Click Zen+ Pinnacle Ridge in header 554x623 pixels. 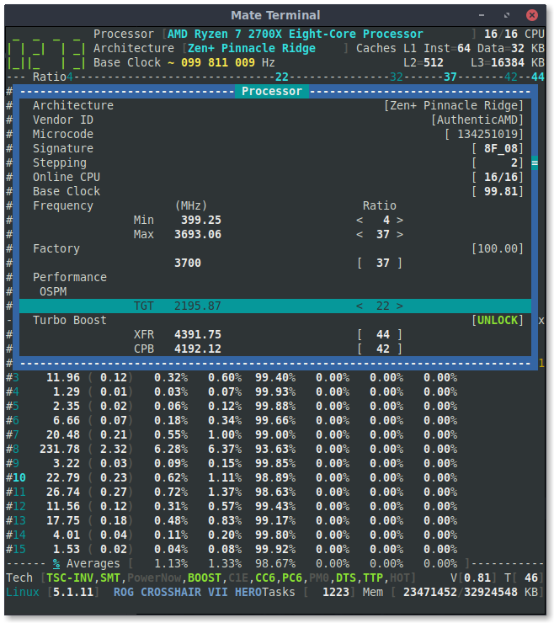(x=252, y=49)
